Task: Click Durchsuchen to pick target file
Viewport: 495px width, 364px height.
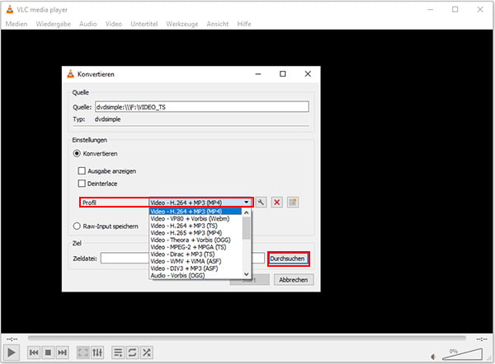Action: 288,259
